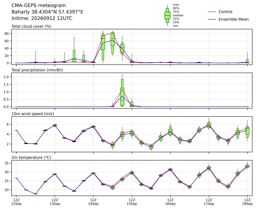Click the median label in the legend
This screenshot has height=209, width=256.
pyautogui.click(x=178, y=15)
